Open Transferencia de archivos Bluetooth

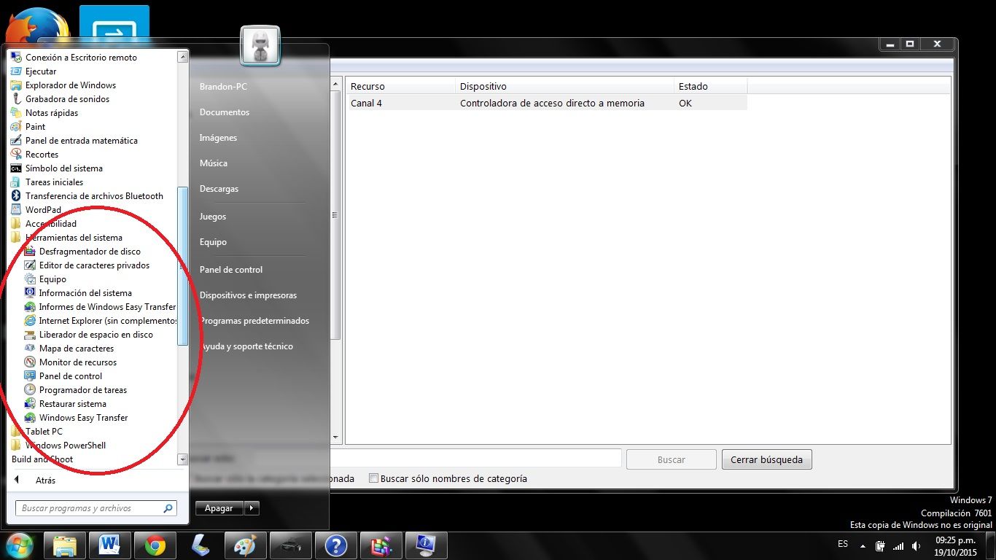(94, 196)
